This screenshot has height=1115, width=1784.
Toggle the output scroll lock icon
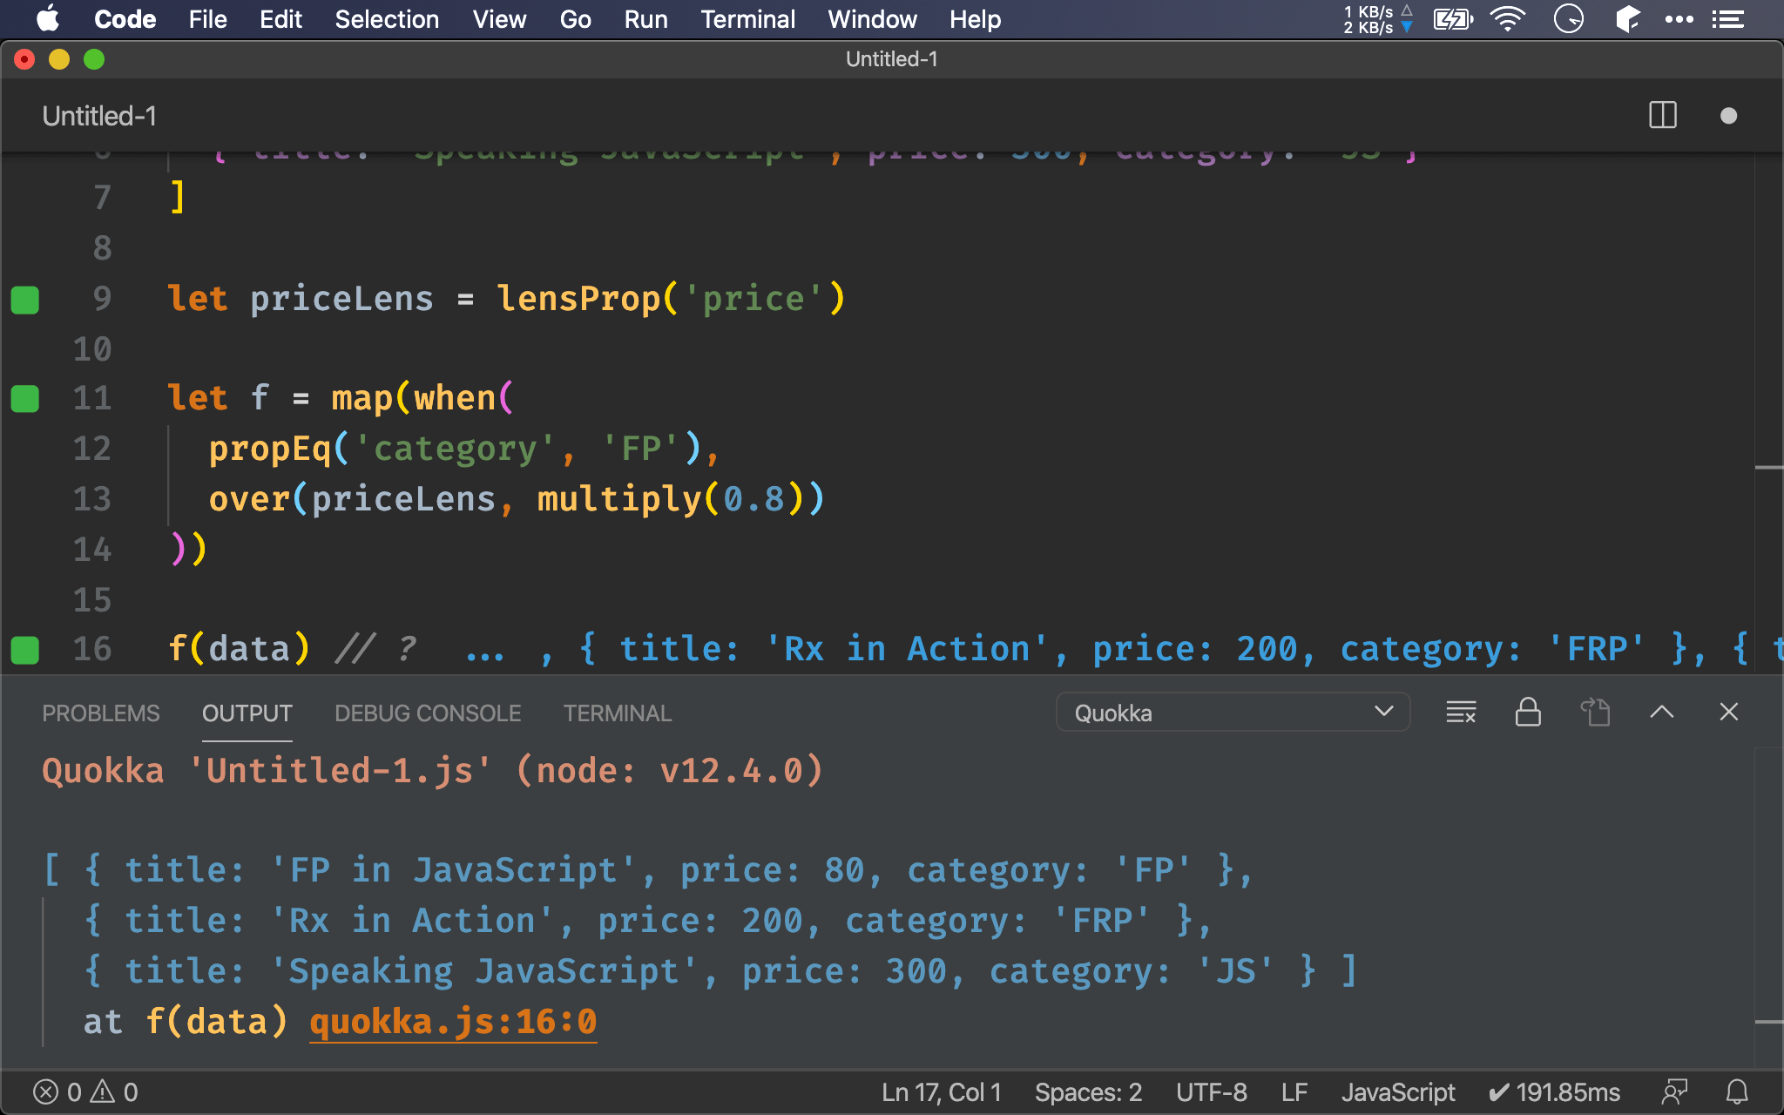coord(1528,713)
